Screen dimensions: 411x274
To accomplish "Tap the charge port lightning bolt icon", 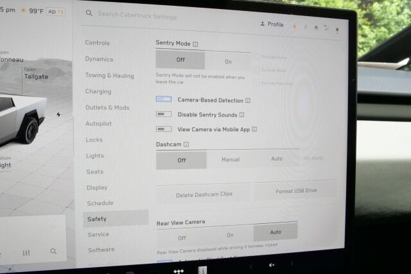I will point(58,114).
